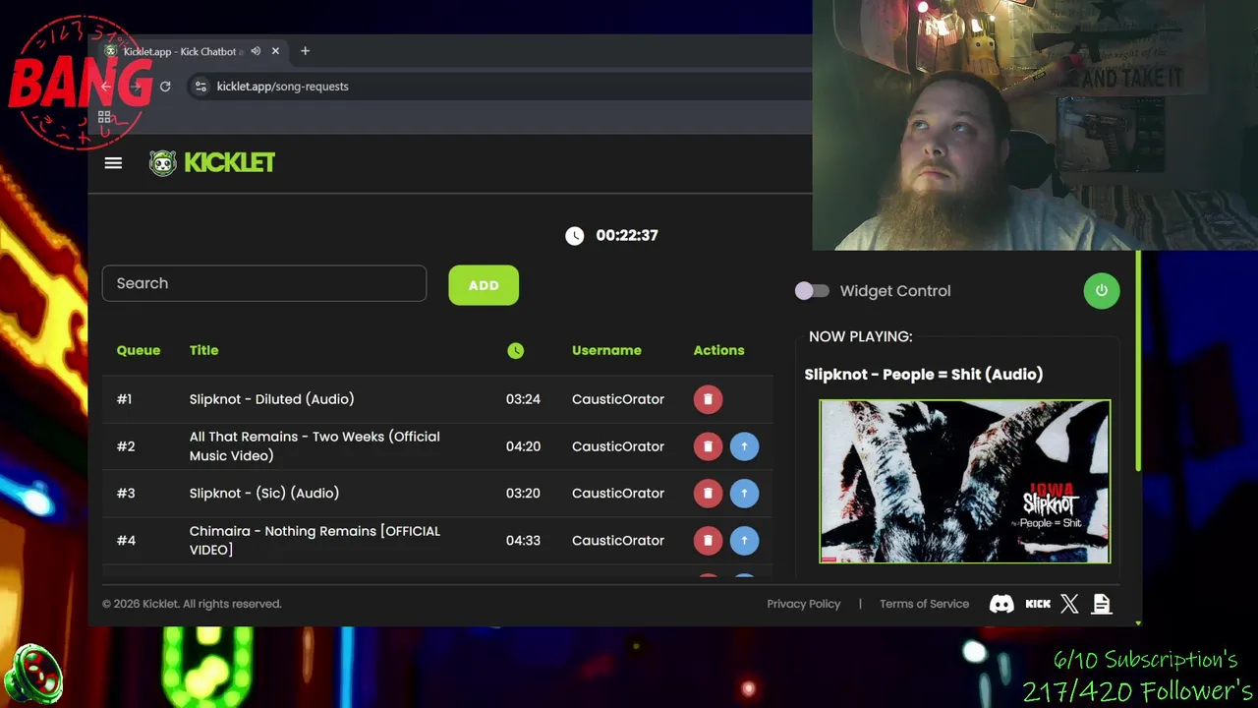
Task: Open the Privacy Policy link
Action: tap(804, 604)
